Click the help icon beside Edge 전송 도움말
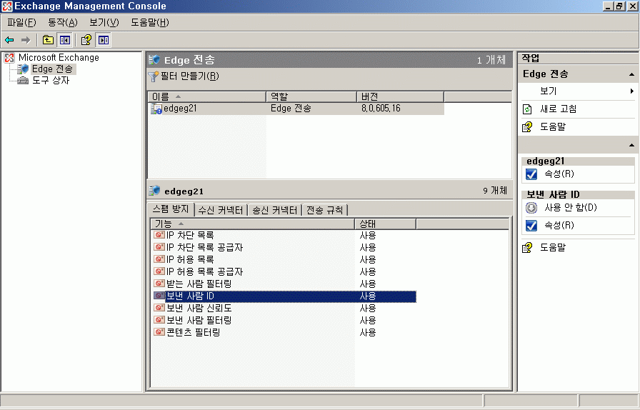Screen dimensions: 640x410 (527, 127)
